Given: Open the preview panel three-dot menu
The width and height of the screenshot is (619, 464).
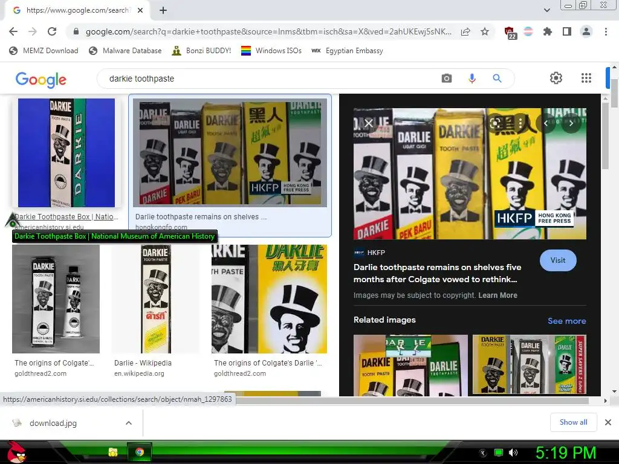Looking at the screenshot, I should pyautogui.click(x=520, y=123).
